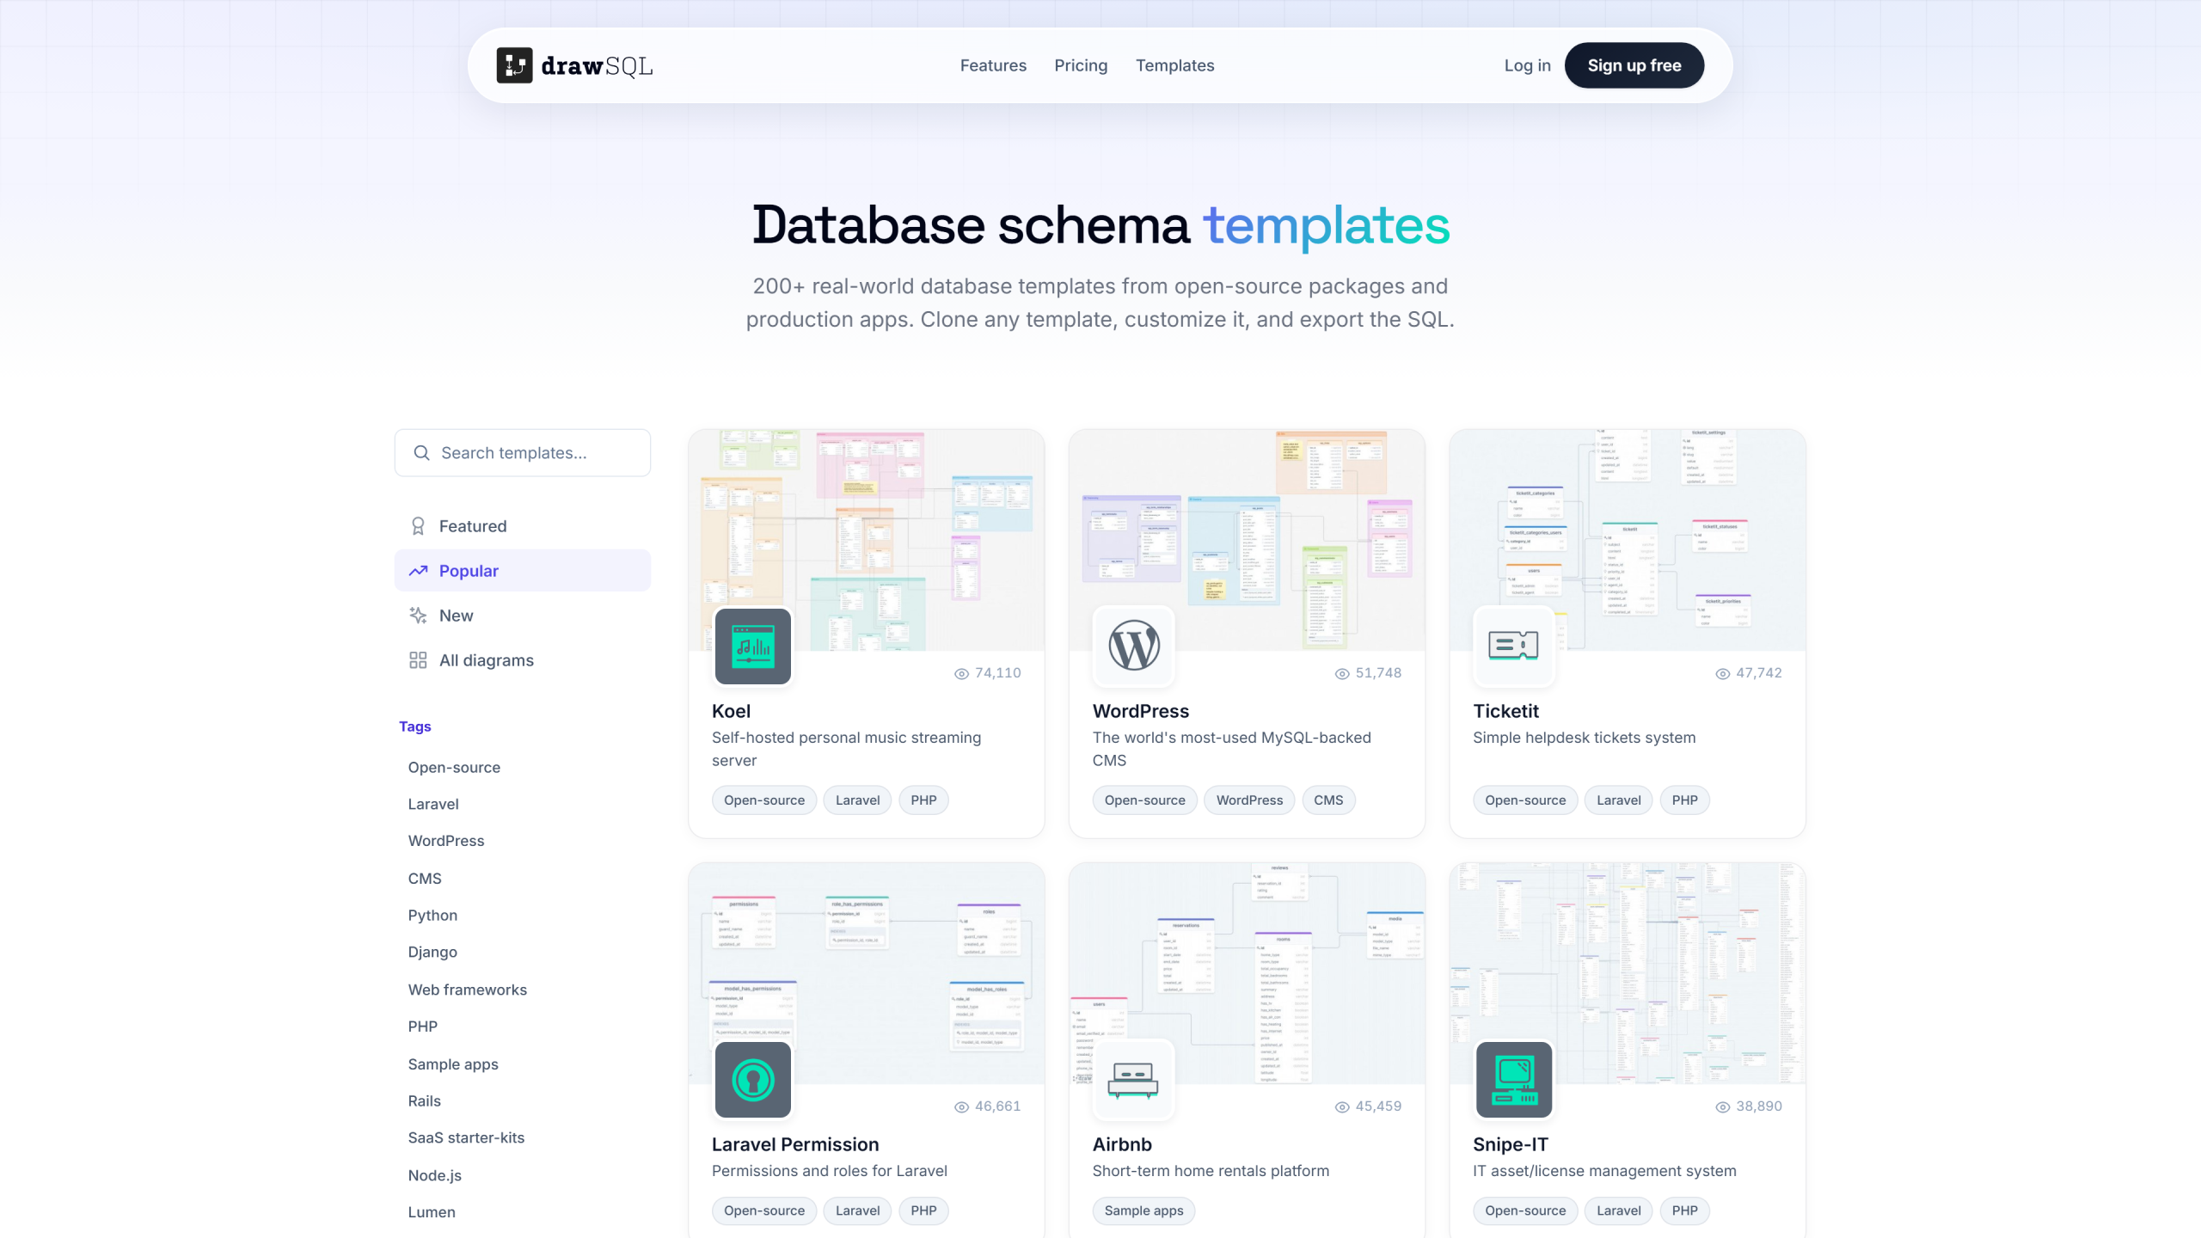The height and width of the screenshot is (1238, 2201).
Task: Filter by Web frameworks tag
Action: coord(467,990)
